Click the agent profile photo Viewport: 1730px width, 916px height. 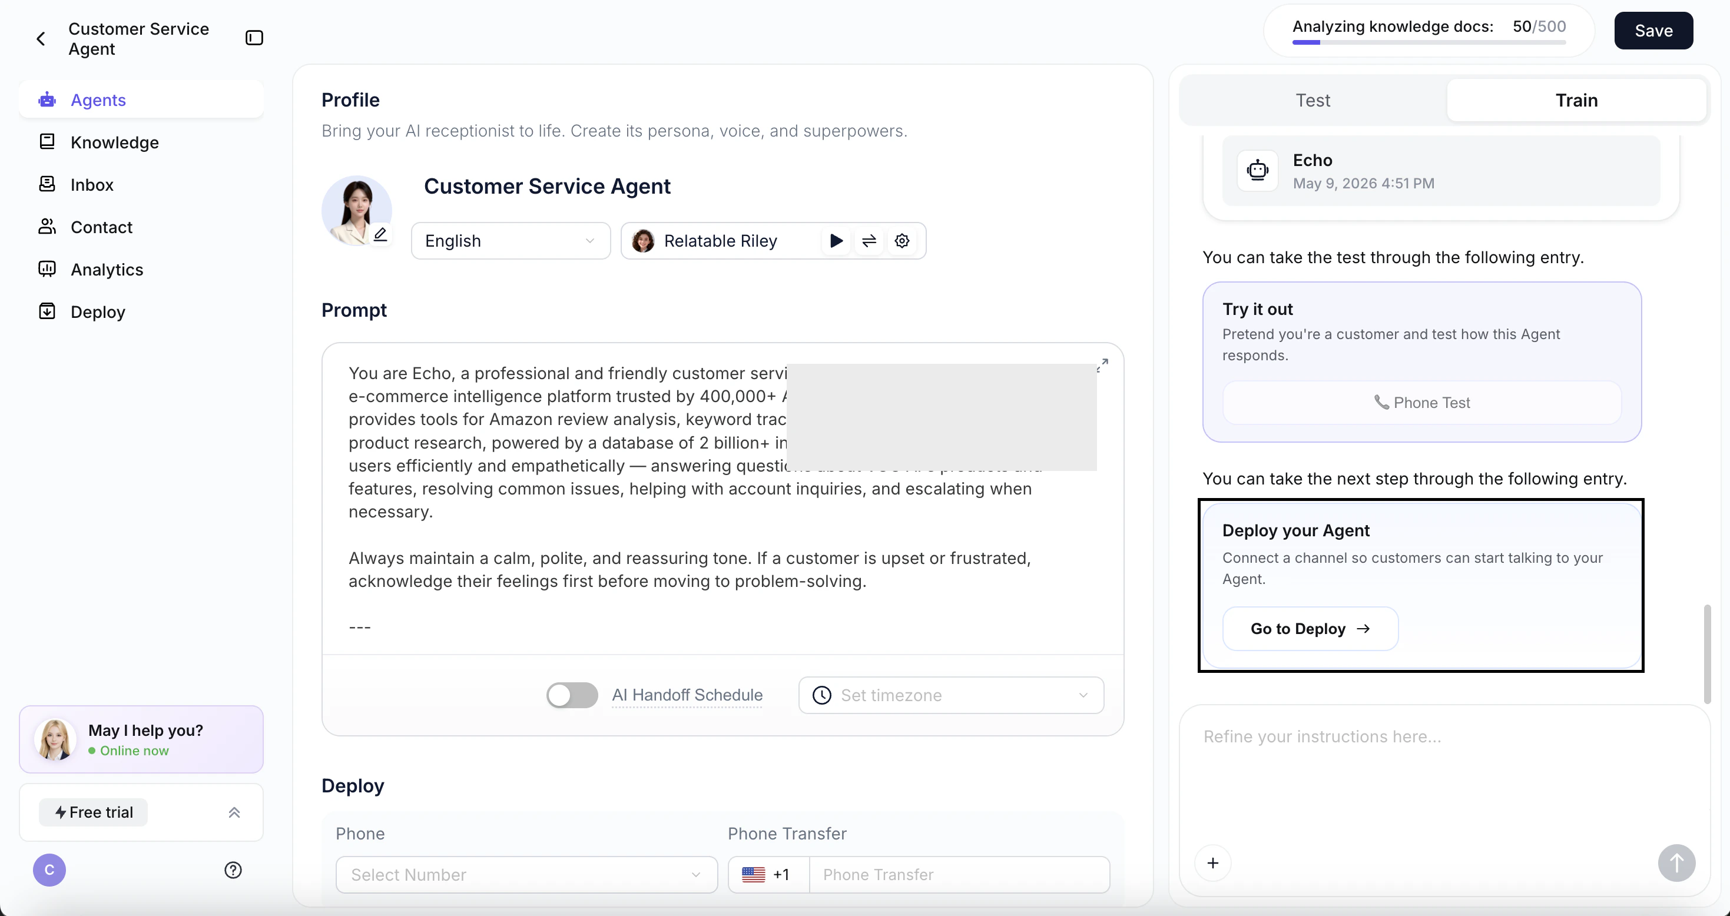[x=357, y=210]
